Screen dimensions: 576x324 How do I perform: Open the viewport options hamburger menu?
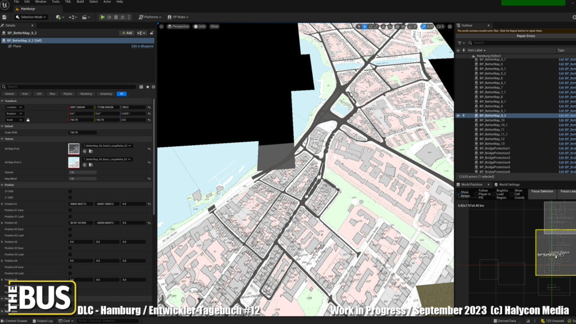tap(161, 26)
